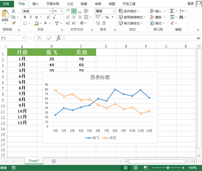Viewport: 202px width, 171px height.
Task: Select the Sheet1 tab
Action: (34, 161)
